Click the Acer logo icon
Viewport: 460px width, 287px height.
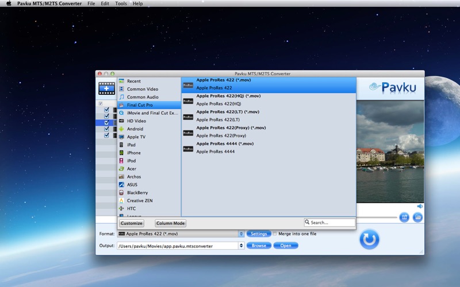coord(121,169)
